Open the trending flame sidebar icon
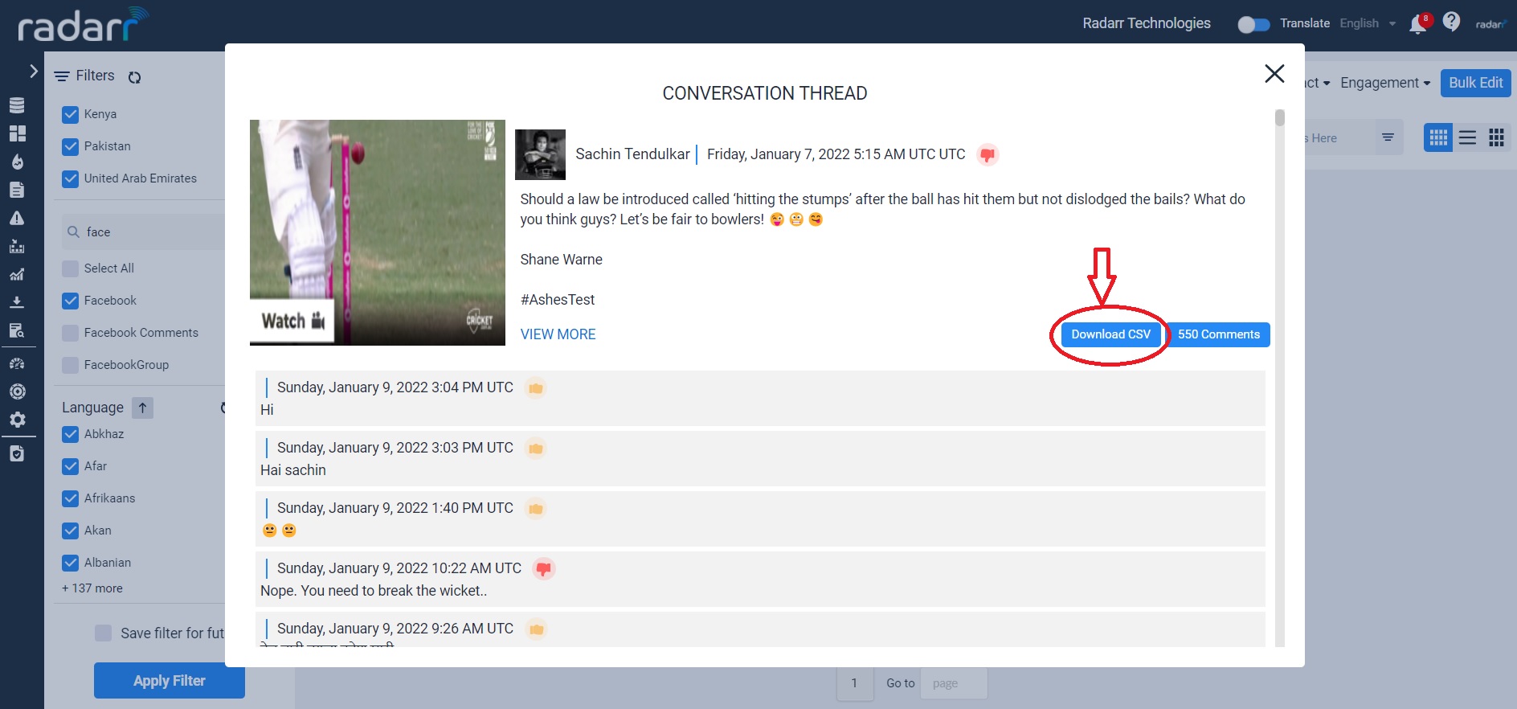The width and height of the screenshot is (1517, 709). (17, 162)
